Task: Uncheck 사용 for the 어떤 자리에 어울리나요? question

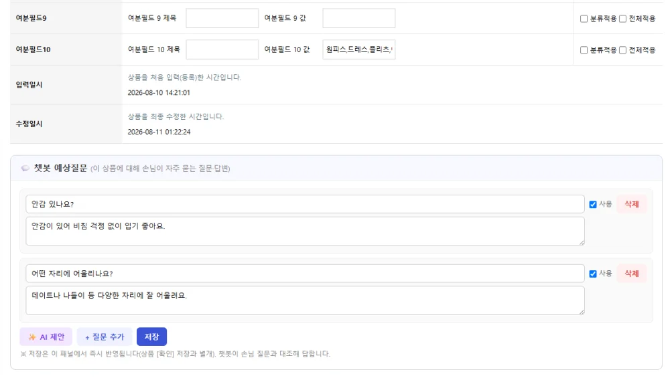Action: [593, 274]
